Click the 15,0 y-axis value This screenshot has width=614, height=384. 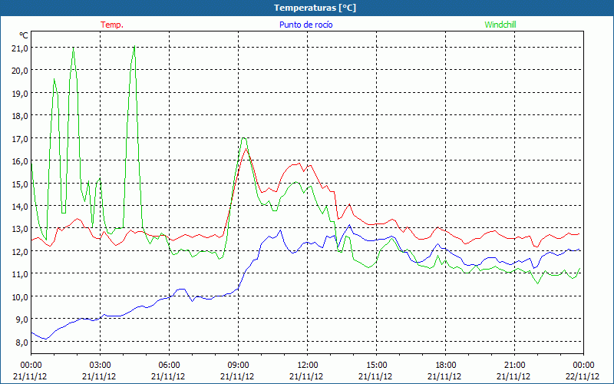[21, 184]
